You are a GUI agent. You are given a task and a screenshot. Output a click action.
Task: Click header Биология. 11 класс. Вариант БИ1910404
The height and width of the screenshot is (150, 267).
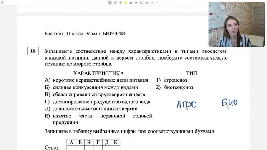pos(85,33)
